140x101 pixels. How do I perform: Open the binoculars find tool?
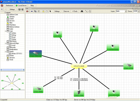pos(82,11)
